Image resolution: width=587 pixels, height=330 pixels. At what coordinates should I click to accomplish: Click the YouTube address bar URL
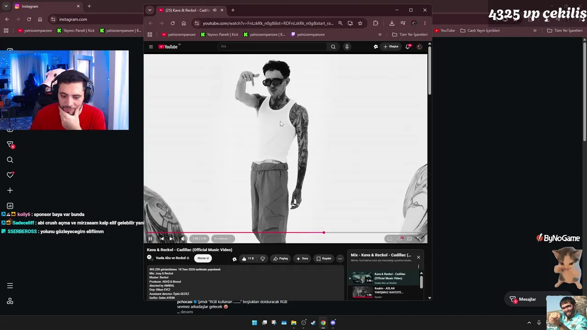(268, 23)
